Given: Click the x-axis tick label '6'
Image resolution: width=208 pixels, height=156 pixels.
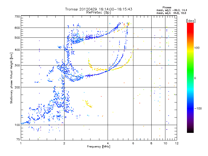Looking at the screenshot, I should (133, 143).
